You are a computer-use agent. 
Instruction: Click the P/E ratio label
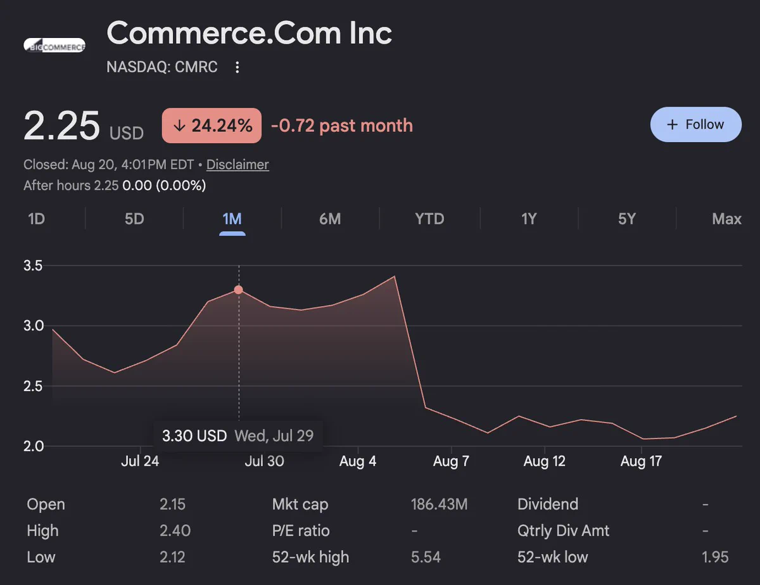coord(300,531)
